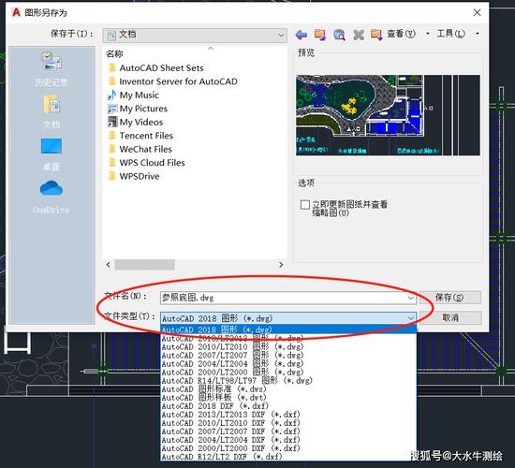Open the Desktop (桌面) sidebar shortcut

51,154
